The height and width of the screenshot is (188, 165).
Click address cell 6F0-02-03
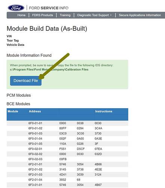coord(35,159)
